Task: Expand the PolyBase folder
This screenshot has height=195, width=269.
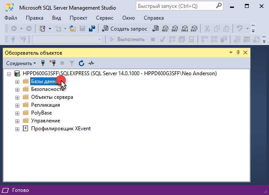Action: click(17, 113)
